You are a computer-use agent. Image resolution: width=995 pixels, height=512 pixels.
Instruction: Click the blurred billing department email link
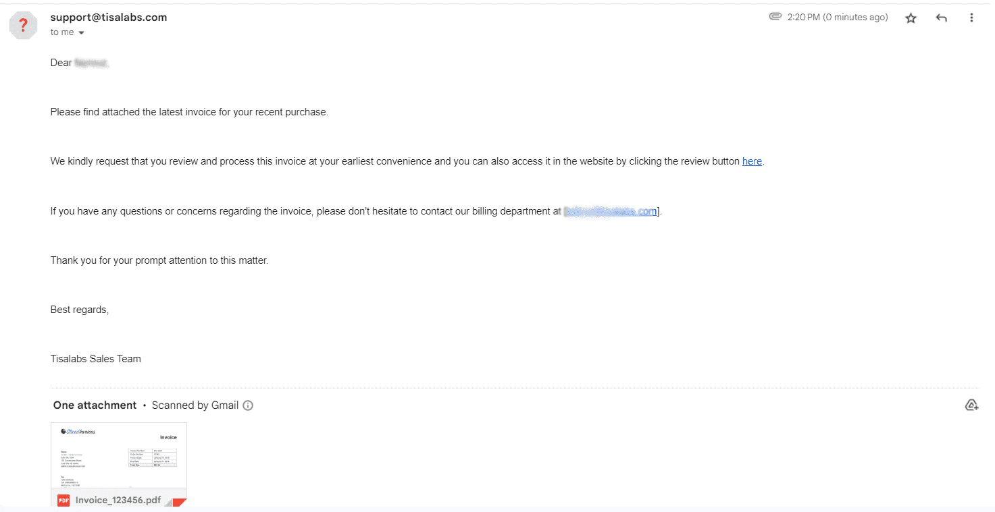(611, 211)
